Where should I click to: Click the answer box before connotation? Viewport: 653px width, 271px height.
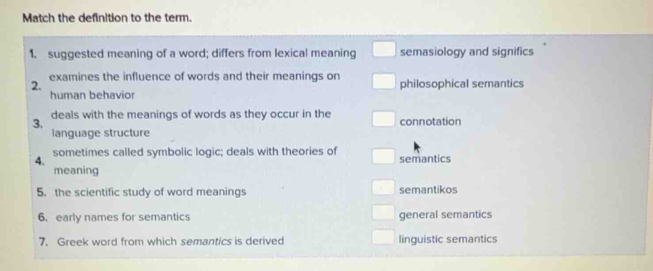383,119
